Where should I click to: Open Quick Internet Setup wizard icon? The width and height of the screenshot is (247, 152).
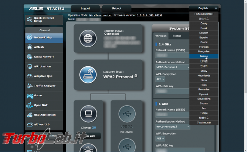tap(30, 19)
